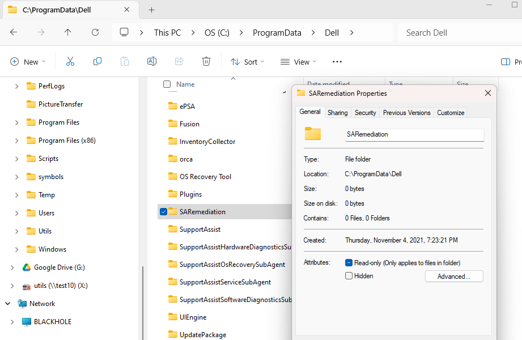Go back using the back arrow
522x340 pixels.
[14, 32]
